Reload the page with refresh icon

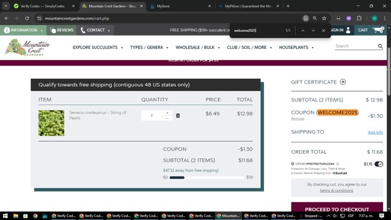pos(27,18)
